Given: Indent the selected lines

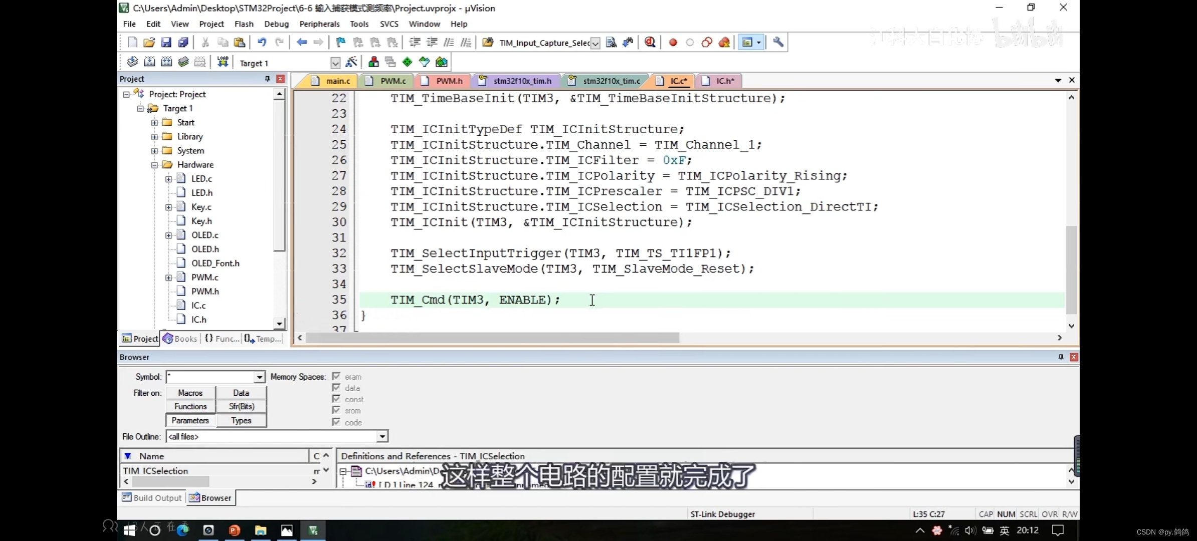Looking at the screenshot, I should tap(415, 43).
